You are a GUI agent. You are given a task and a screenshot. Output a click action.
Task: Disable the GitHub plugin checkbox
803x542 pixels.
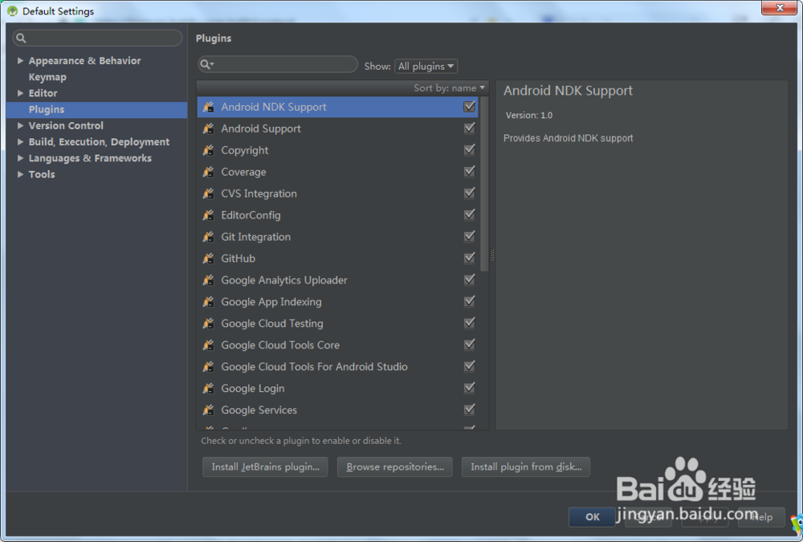point(469,258)
